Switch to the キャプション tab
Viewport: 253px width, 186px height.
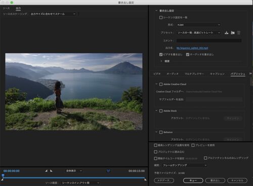click(217, 74)
